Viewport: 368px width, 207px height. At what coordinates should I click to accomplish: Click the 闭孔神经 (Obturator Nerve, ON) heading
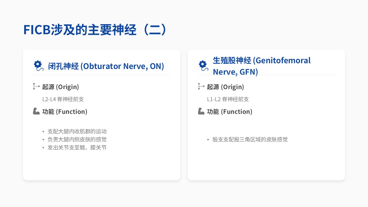[106, 66]
